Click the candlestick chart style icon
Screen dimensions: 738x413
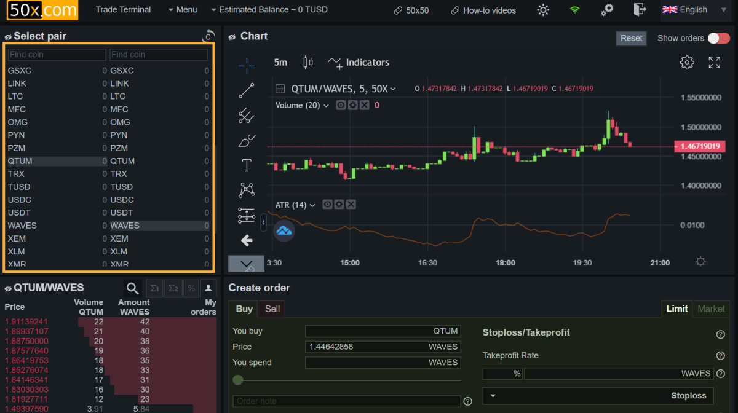[x=308, y=62]
